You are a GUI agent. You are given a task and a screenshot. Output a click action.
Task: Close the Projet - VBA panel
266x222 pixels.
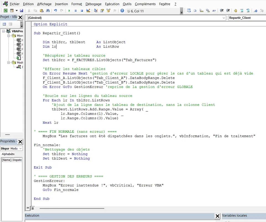(x=20, y=17)
